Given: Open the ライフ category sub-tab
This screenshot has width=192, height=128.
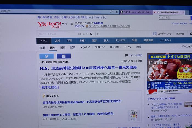Looking at the screenshot, I should 128,47.
